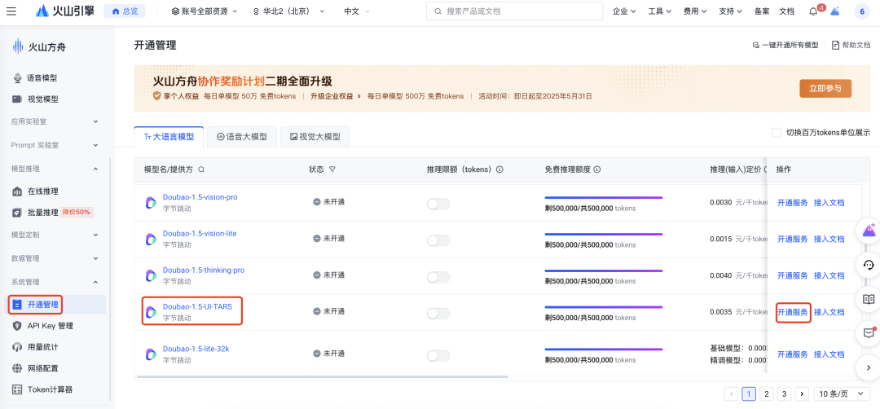Click the filter icon next to 状态
The width and height of the screenshot is (880, 409).
coord(332,169)
